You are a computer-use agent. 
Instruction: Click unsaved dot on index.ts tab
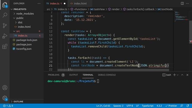click(64, 4)
